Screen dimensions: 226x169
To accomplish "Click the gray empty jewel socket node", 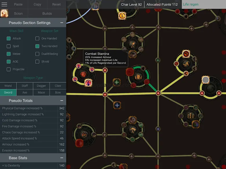I will [205, 80].
